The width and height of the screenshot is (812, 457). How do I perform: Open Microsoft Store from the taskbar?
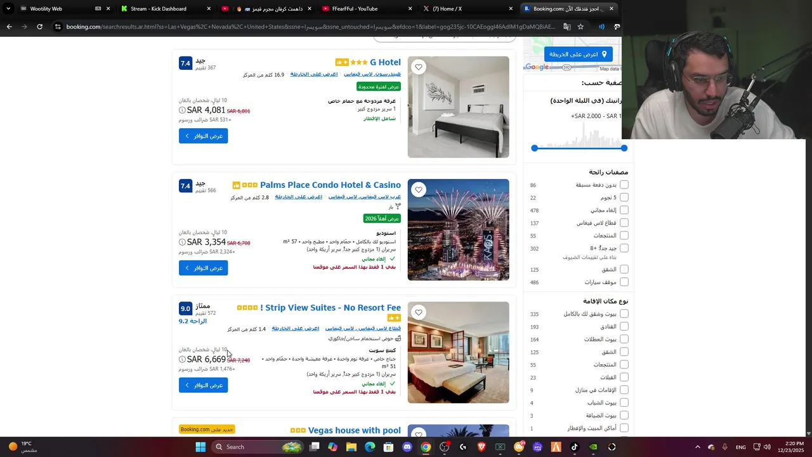pos(389,447)
